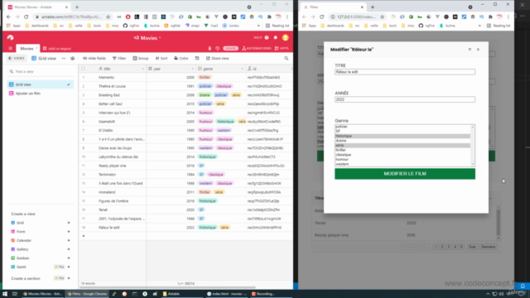Expand the Modifier dialog with the maximize icon

pos(470,50)
